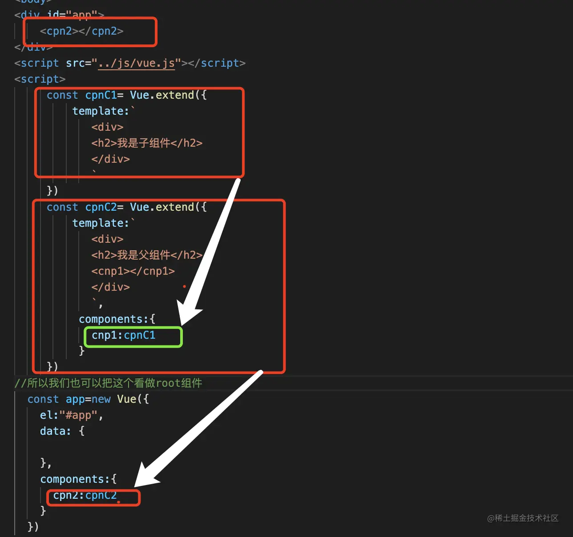
Task: Click the comment '//所以我们也可以把这个看做root组件'
Action: tap(109, 383)
